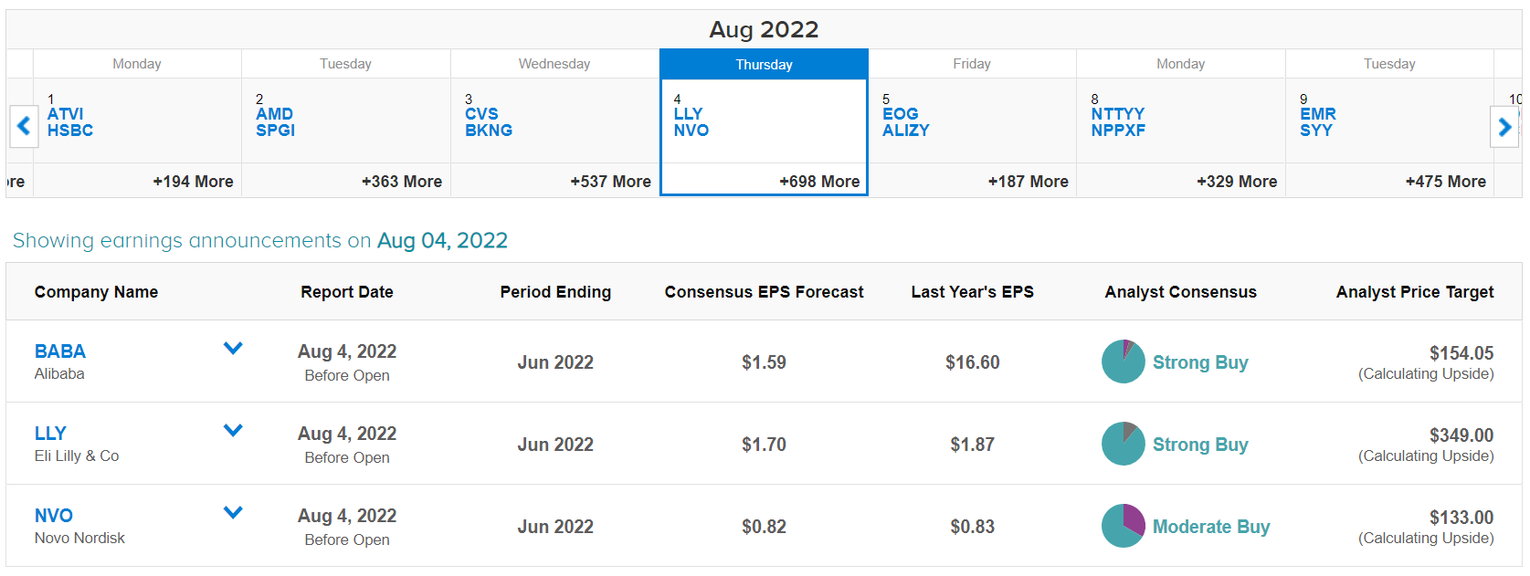This screenshot has height=576, width=1530.
Task: Open the BABA ticker link in the table
Action: 60,351
